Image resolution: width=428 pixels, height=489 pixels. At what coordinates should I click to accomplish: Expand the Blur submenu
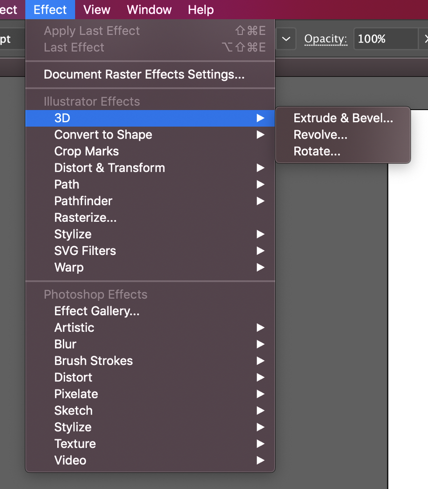click(66, 344)
